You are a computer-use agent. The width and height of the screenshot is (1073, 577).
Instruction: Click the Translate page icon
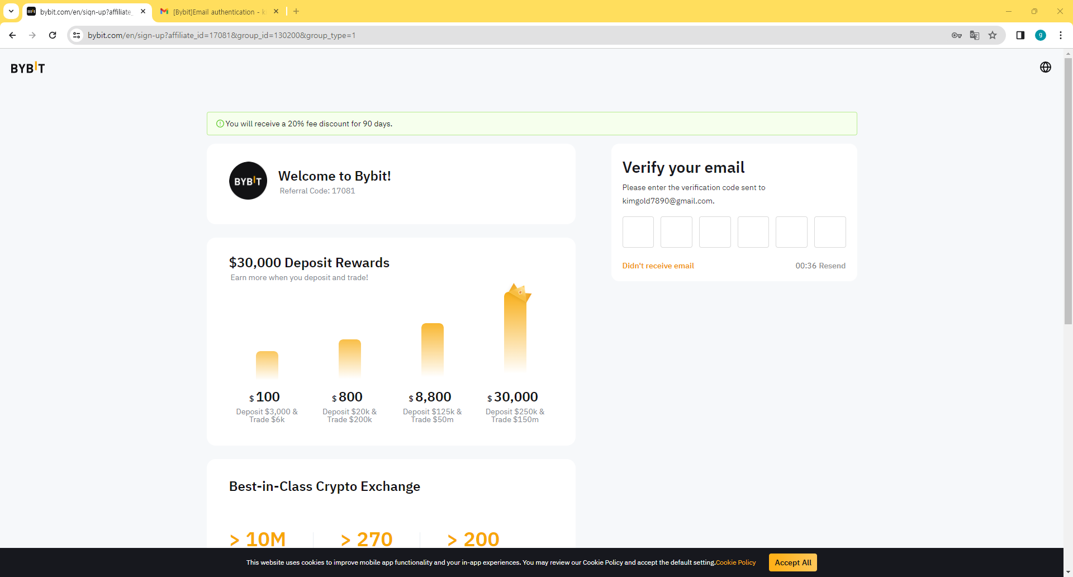975,35
